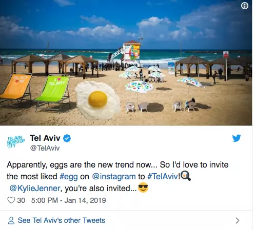Open the beach photo with fried egg
The width and height of the screenshot is (255, 230).
126,62
